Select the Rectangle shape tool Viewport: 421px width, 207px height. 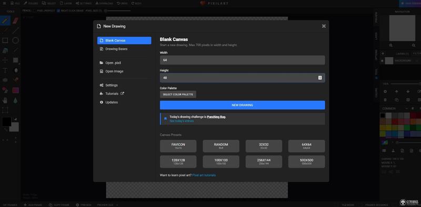[5, 40]
